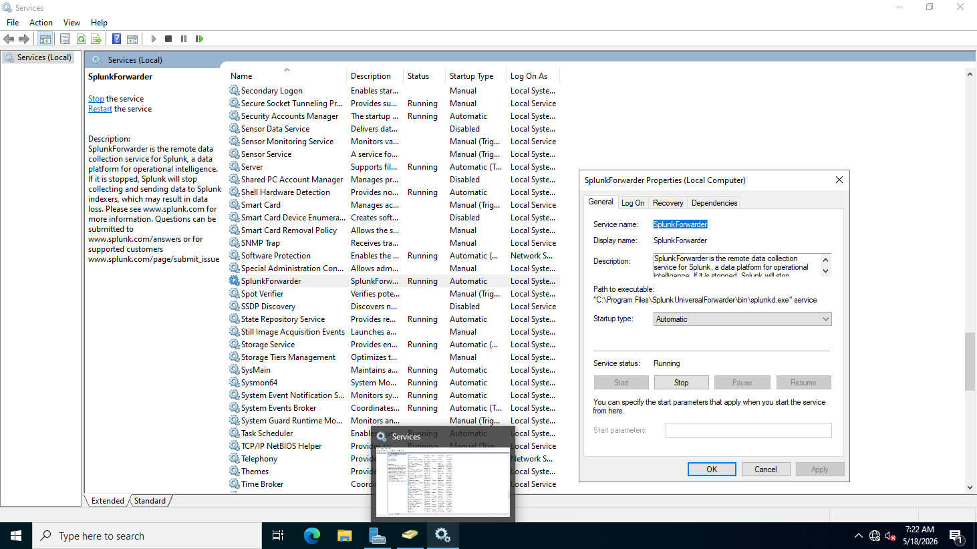
Task: Click the Refresh toolbar icon
Action: pos(81,39)
